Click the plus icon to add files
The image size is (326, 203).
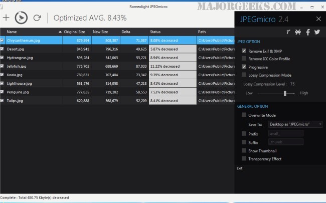(6, 18)
